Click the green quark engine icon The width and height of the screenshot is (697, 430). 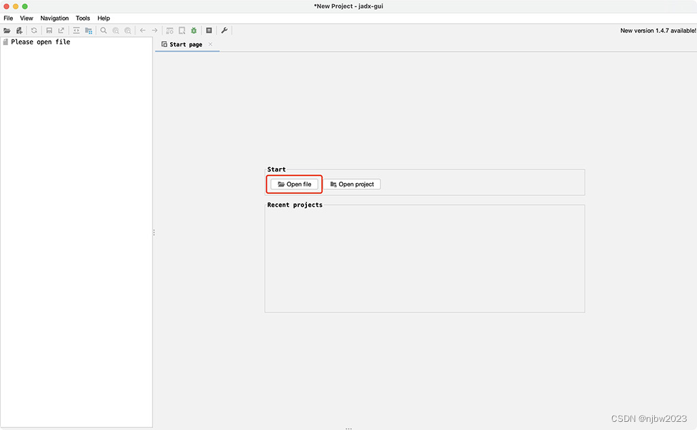(x=194, y=30)
